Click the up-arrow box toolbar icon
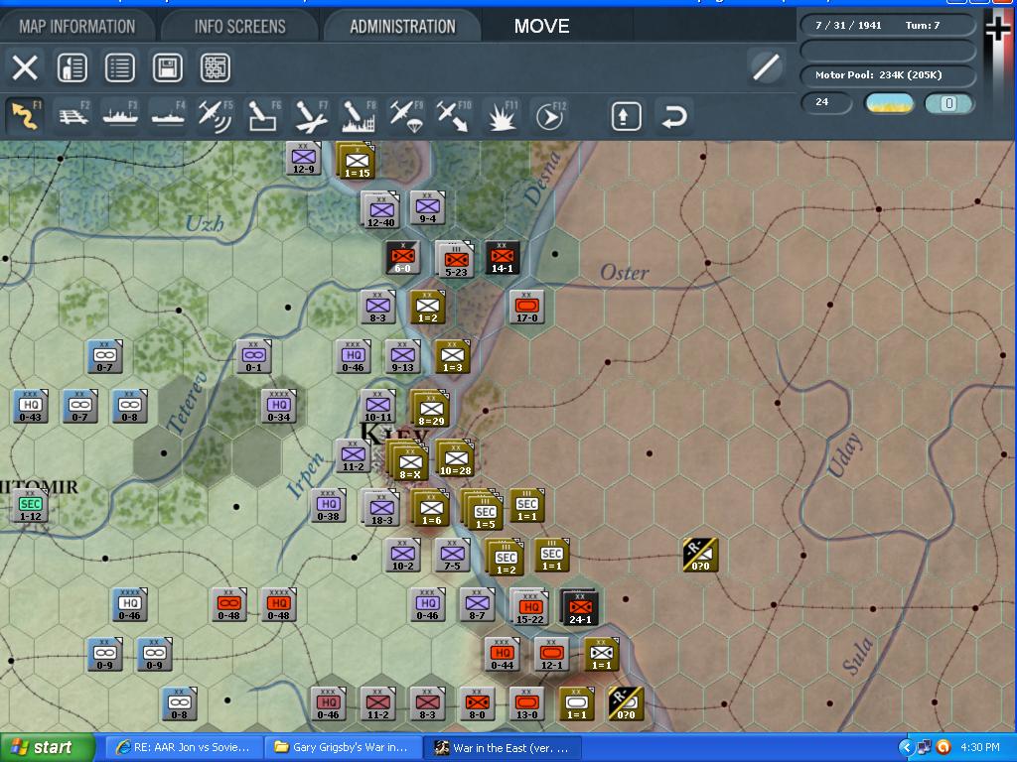The image size is (1017, 762). click(x=626, y=117)
